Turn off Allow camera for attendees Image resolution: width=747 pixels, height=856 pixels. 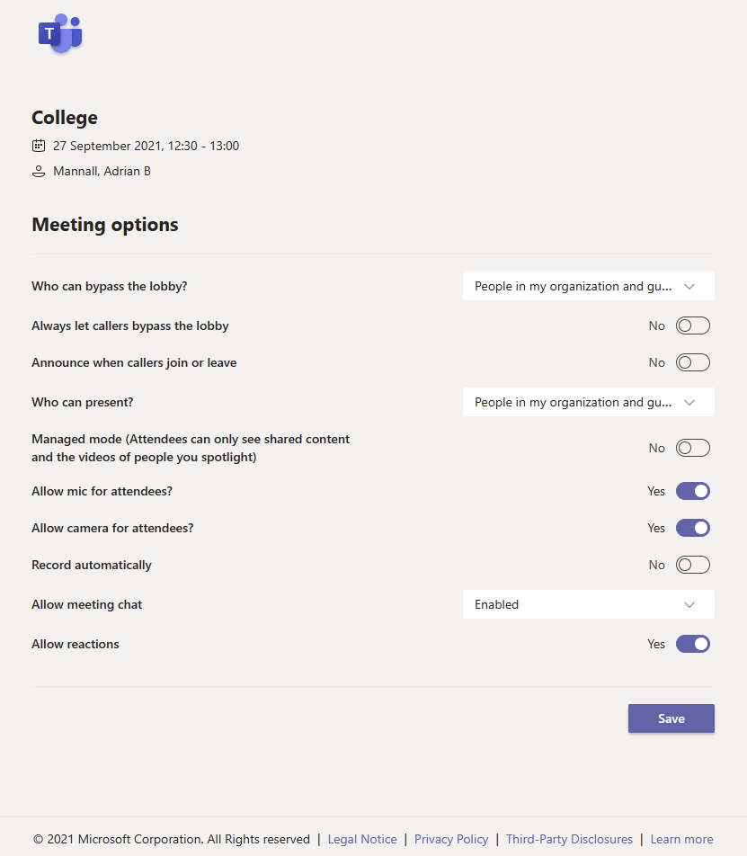pos(692,528)
